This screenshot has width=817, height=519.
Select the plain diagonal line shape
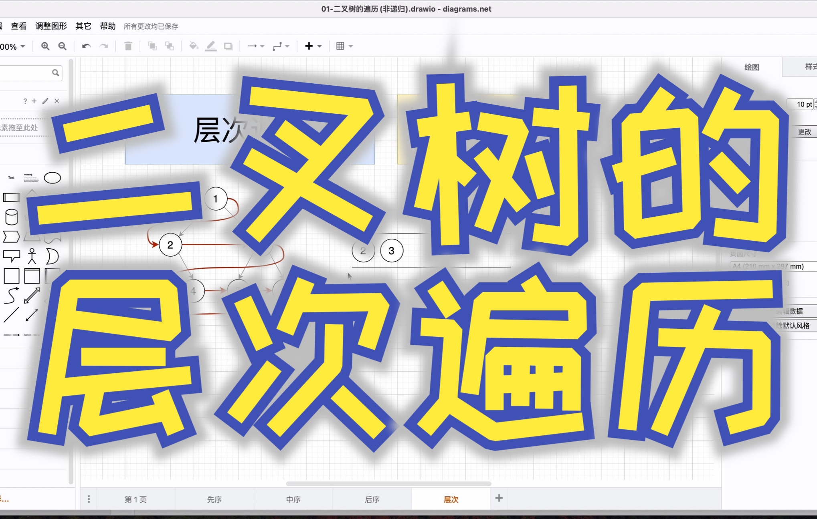point(11,315)
